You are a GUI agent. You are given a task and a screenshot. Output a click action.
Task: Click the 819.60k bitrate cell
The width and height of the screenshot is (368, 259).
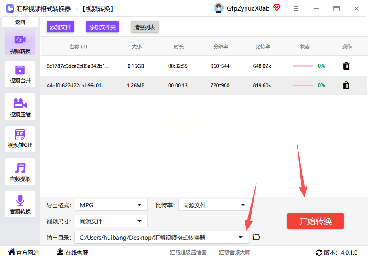pos(262,85)
